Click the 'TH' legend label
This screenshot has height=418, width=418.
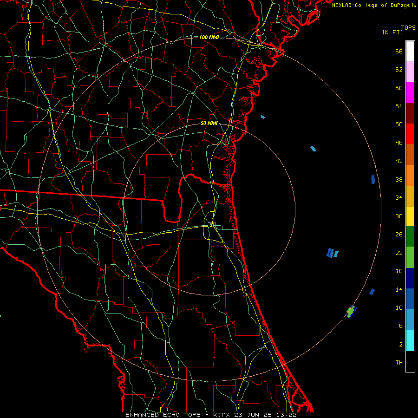(x=399, y=363)
